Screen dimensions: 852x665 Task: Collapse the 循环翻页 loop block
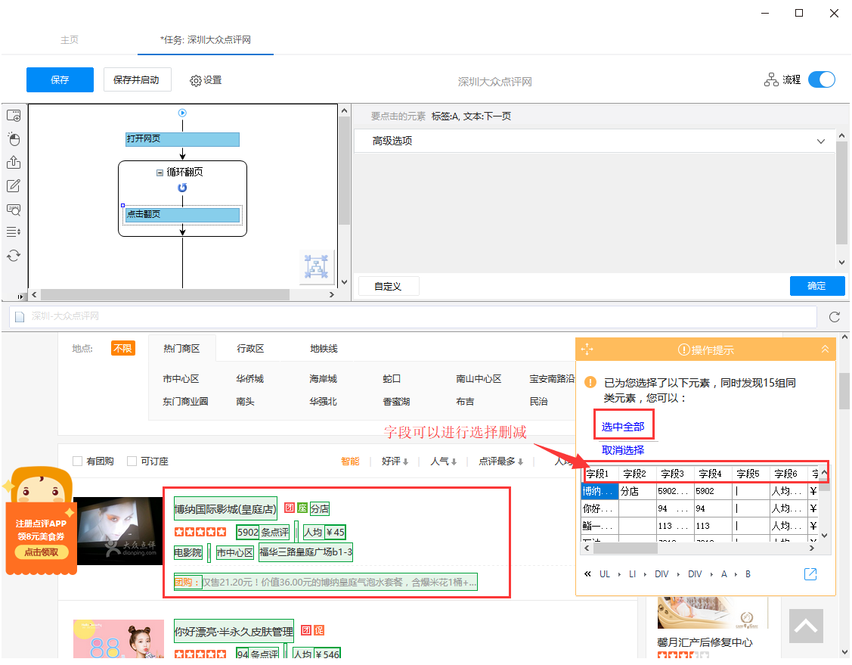pos(160,172)
